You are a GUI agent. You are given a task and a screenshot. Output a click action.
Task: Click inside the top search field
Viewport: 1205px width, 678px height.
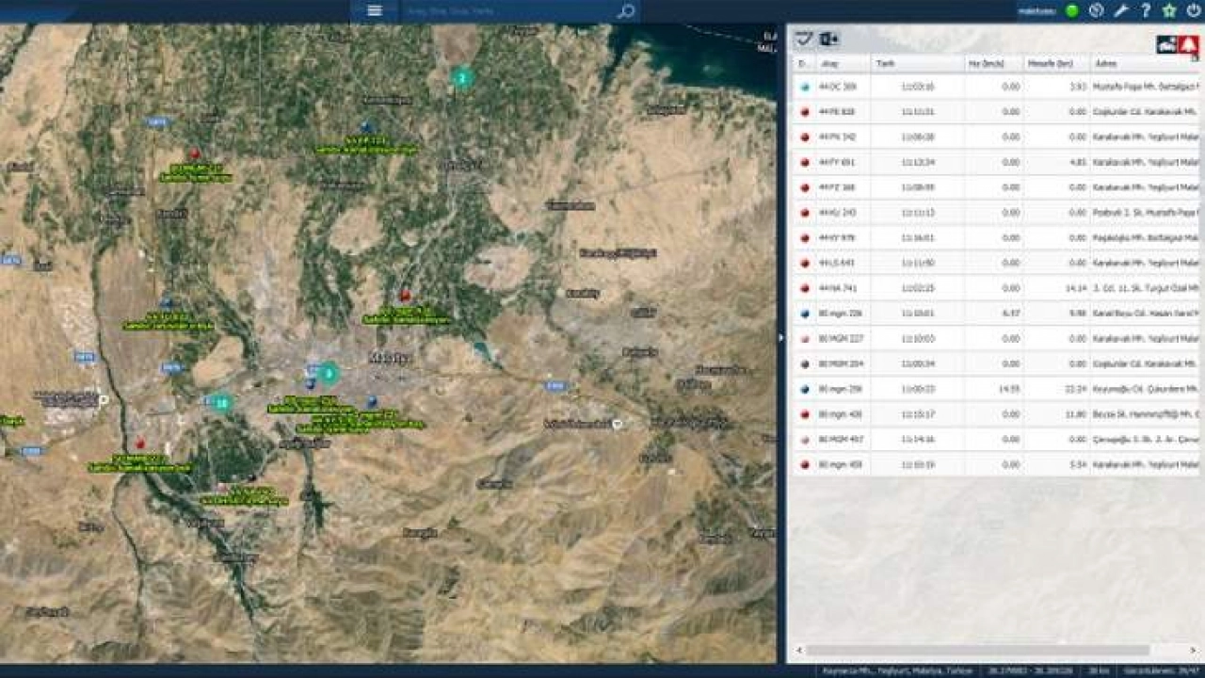click(x=506, y=11)
